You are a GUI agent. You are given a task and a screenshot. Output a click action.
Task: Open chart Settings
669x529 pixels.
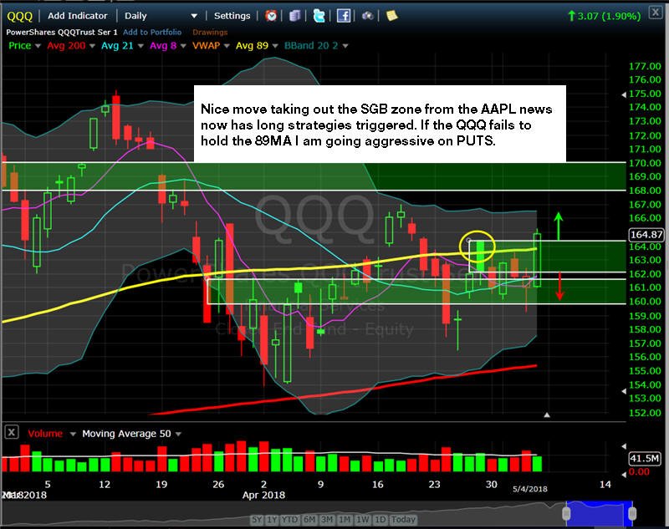(232, 16)
